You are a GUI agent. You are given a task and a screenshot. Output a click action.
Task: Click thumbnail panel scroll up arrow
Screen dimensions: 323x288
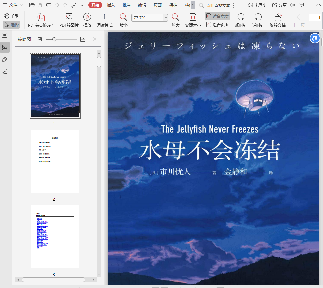[99, 53]
